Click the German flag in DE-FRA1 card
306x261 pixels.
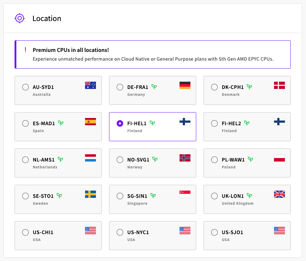coord(185,85)
